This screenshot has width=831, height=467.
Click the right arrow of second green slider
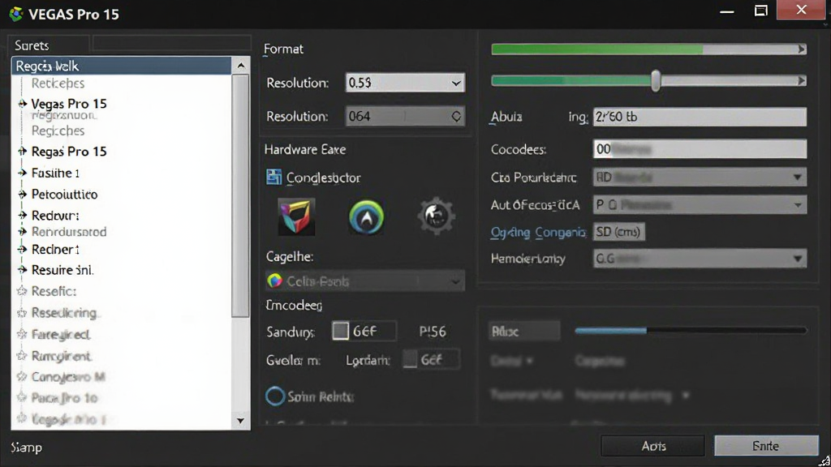(802, 80)
